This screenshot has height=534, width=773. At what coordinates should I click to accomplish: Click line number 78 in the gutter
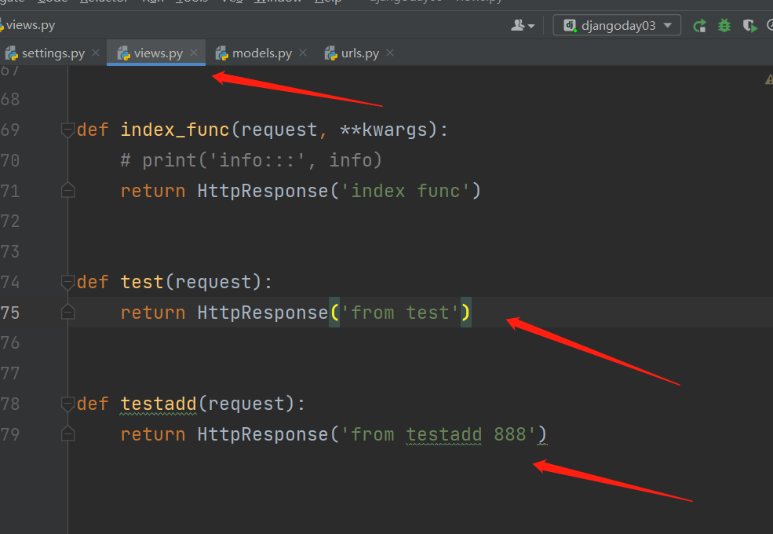(x=10, y=404)
